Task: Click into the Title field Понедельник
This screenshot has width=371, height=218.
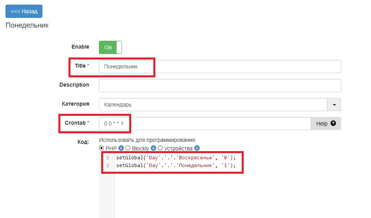Action: [x=220, y=66]
